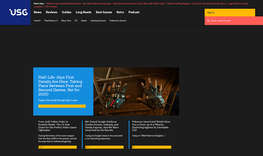The width and height of the screenshot is (263, 156).
Task: Open comments icon on Jedi lightsaber article
Action: pos(39,147)
